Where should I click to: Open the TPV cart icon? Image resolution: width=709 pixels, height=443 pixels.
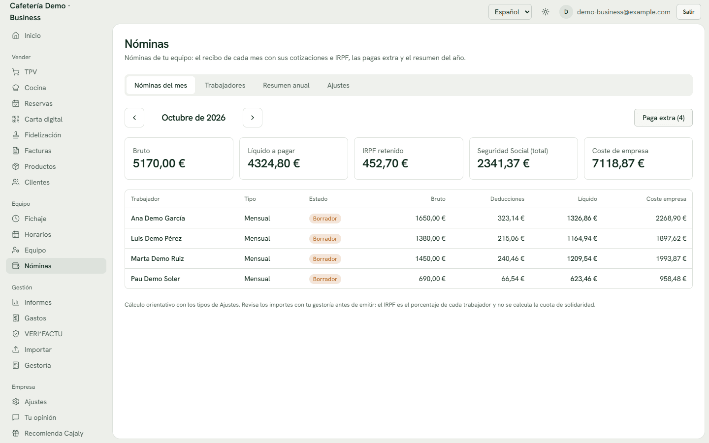16,72
